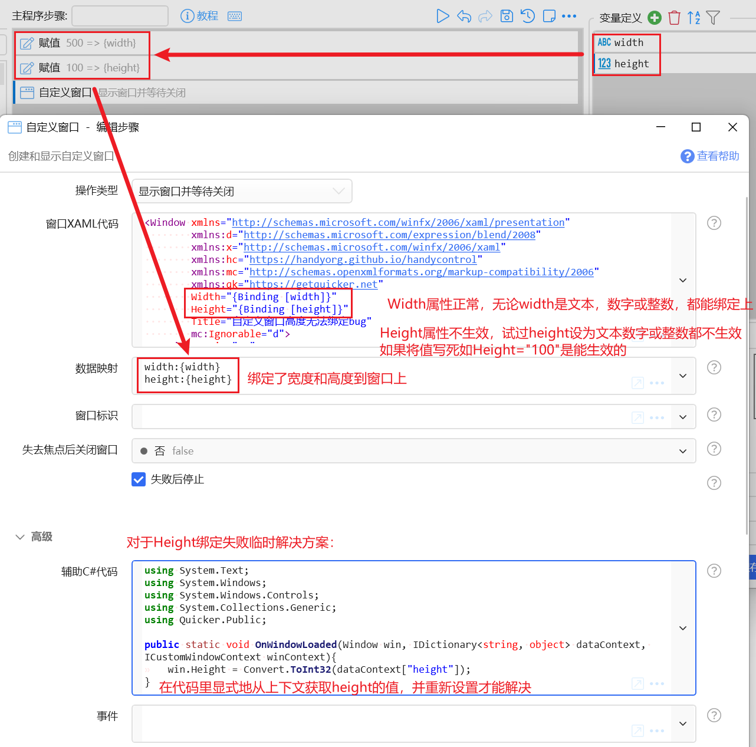
Task: Select the 自定义窗口 step in the main steps
Action: [x=295, y=93]
